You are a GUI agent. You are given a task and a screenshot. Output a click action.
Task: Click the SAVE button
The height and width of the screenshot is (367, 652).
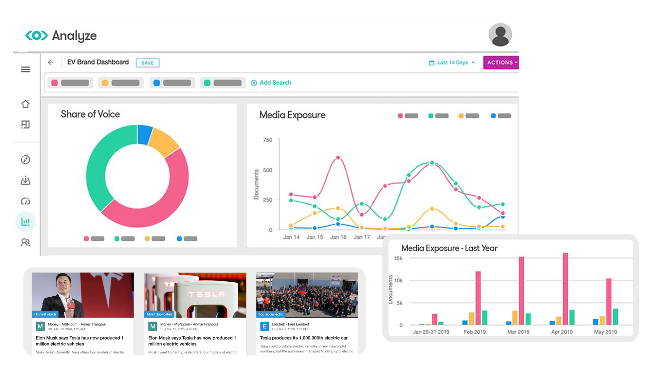pos(148,62)
